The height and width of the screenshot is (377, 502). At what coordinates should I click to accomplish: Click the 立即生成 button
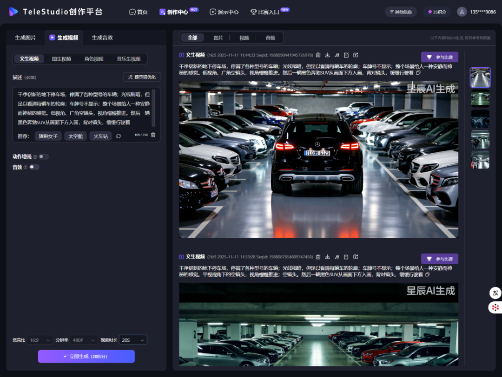[86, 356]
